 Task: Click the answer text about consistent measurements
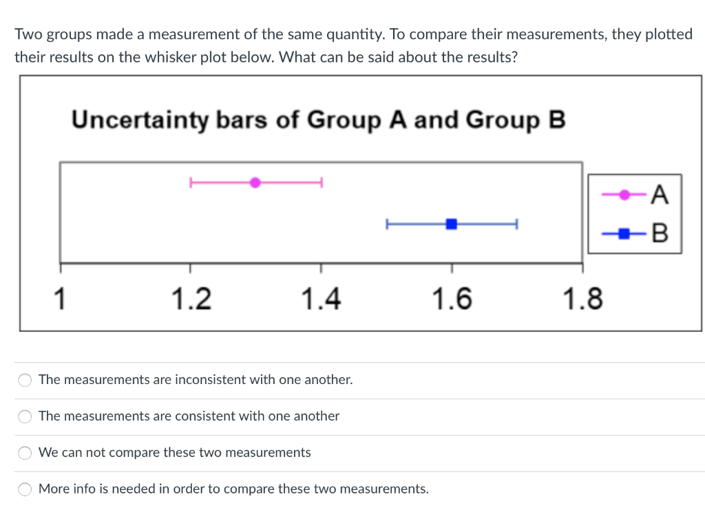coord(189,416)
